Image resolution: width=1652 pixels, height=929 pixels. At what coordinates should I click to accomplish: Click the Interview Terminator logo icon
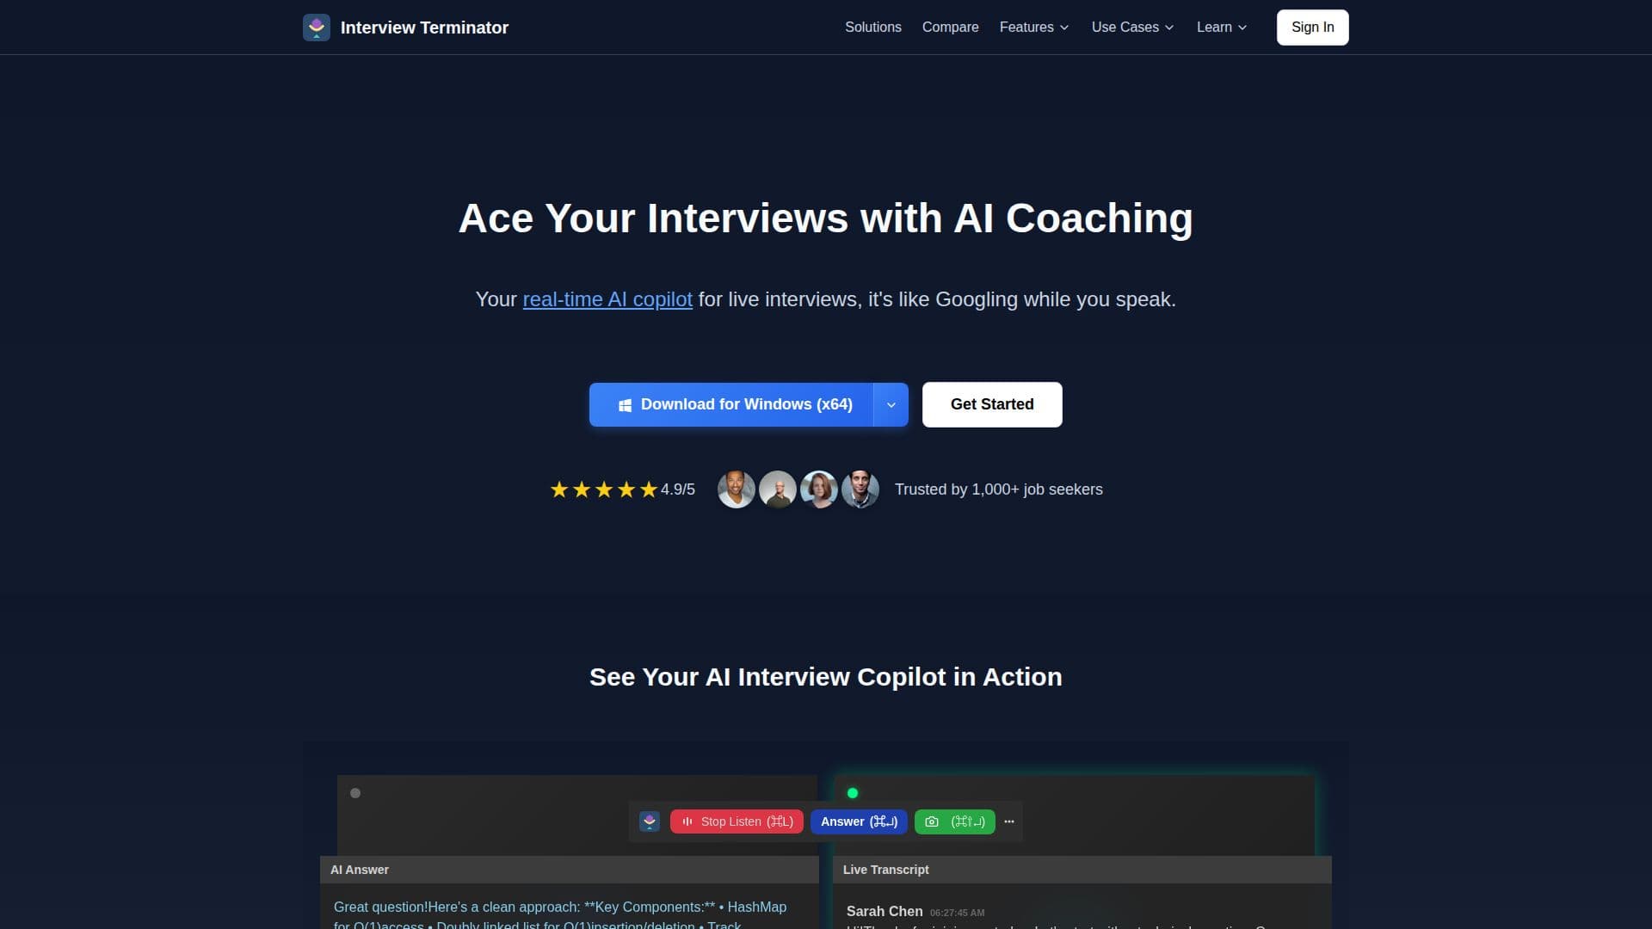pos(317,28)
